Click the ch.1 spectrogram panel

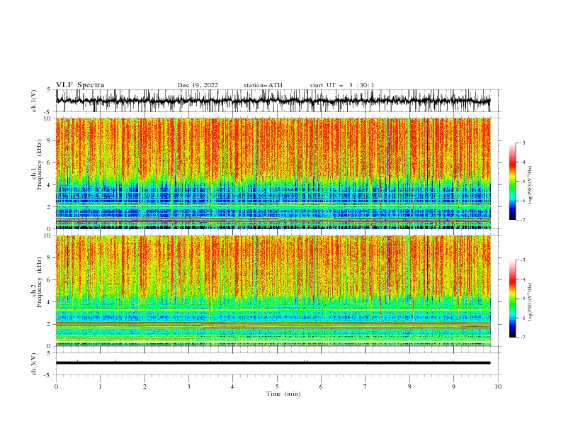pyautogui.click(x=273, y=173)
